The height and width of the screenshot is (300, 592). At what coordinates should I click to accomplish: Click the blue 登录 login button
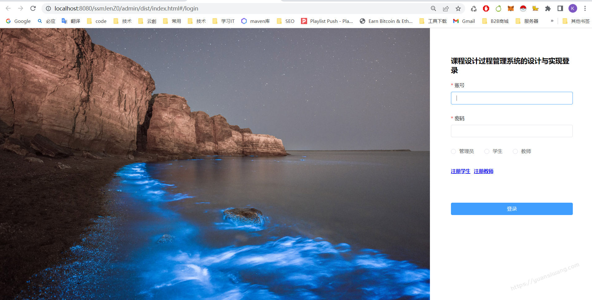512,209
